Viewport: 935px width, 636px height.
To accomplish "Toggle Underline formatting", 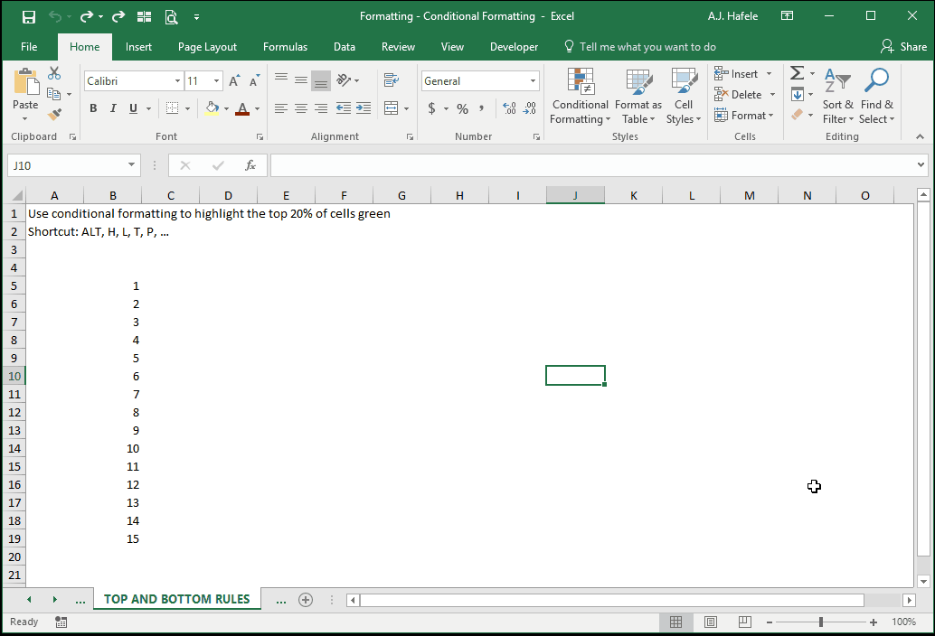I will (x=133, y=108).
